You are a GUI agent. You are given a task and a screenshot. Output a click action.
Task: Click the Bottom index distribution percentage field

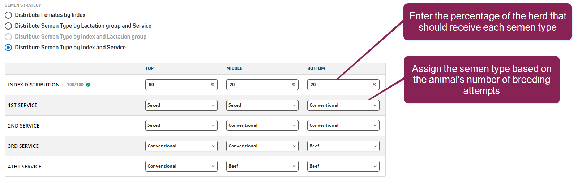pos(339,85)
